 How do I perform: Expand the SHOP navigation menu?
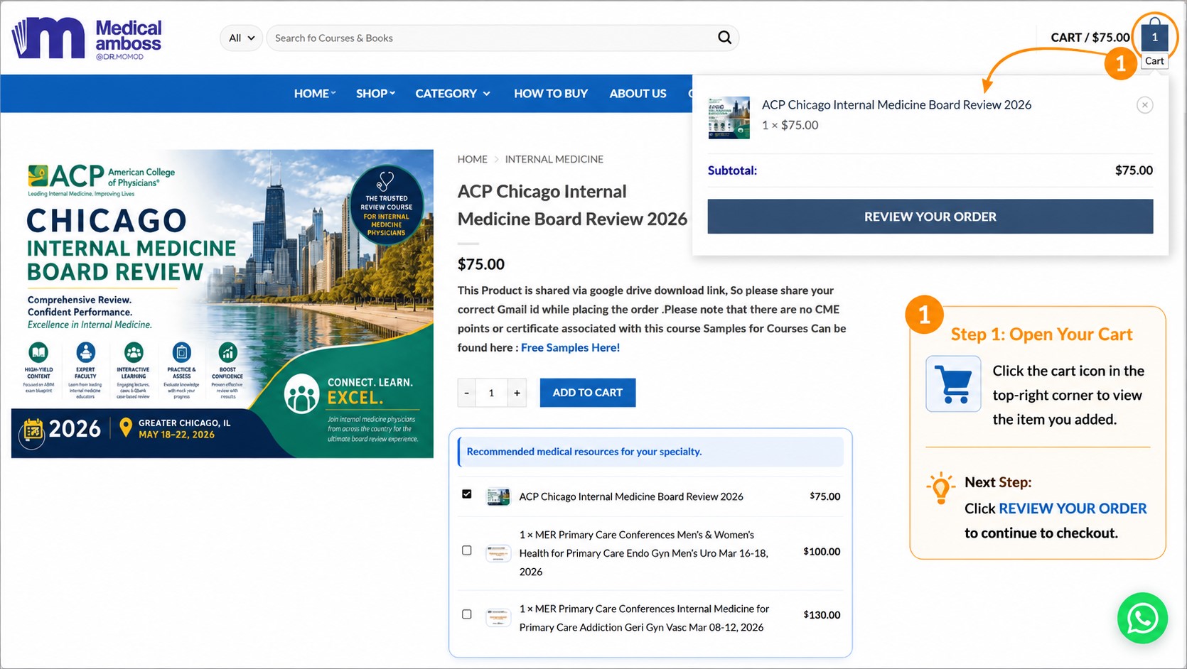375,93
